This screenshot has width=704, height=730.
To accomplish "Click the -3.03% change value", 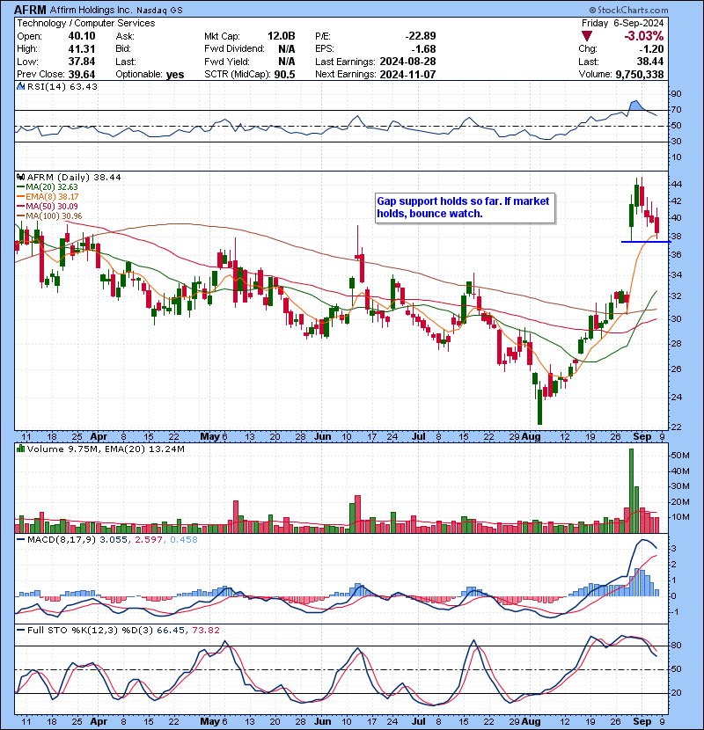I will coord(644,36).
